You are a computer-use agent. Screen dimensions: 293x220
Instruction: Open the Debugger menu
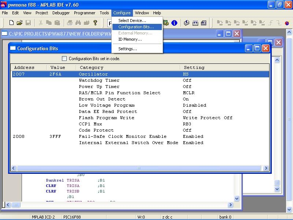tap(61, 13)
